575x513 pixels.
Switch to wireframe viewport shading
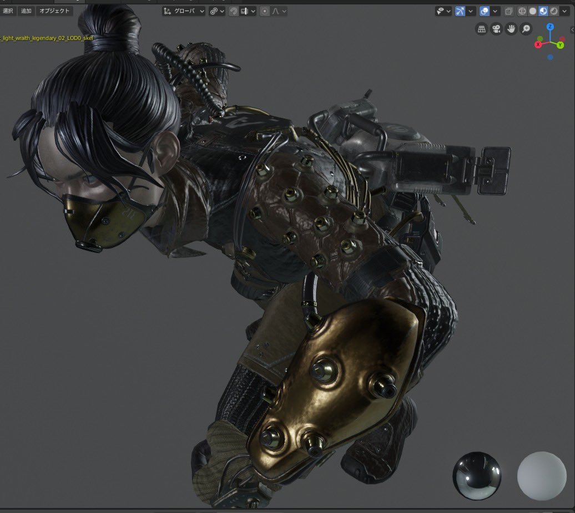point(522,11)
